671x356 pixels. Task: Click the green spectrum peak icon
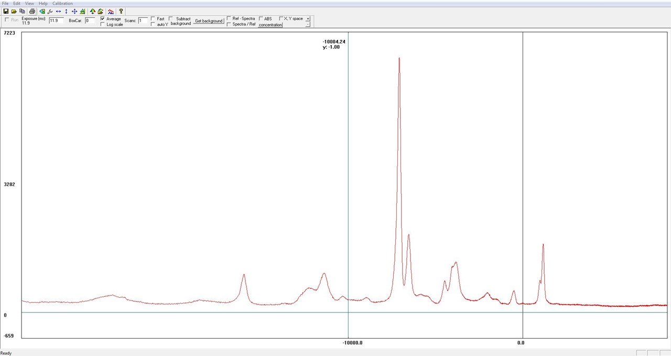click(x=82, y=11)
